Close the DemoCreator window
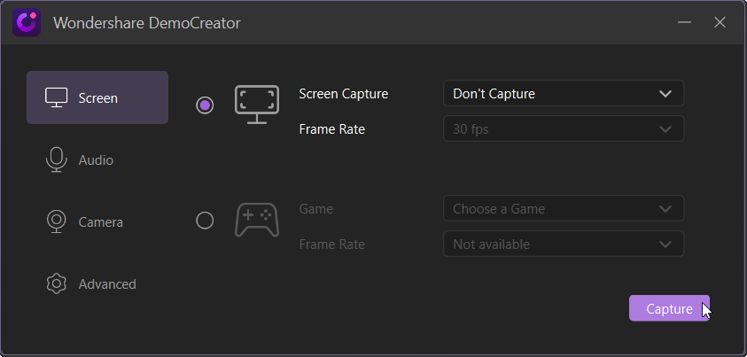Image resolution: width=747 pixels, height=357 pixels. 720,22
